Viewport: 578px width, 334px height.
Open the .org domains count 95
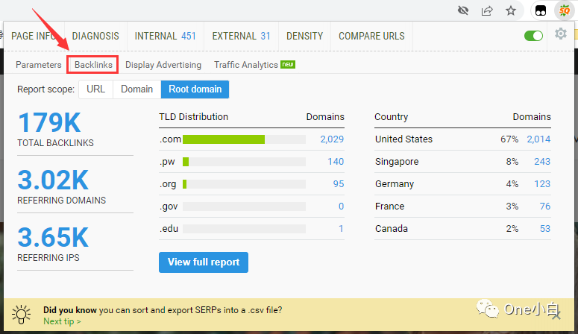click(x=339, y=184)
